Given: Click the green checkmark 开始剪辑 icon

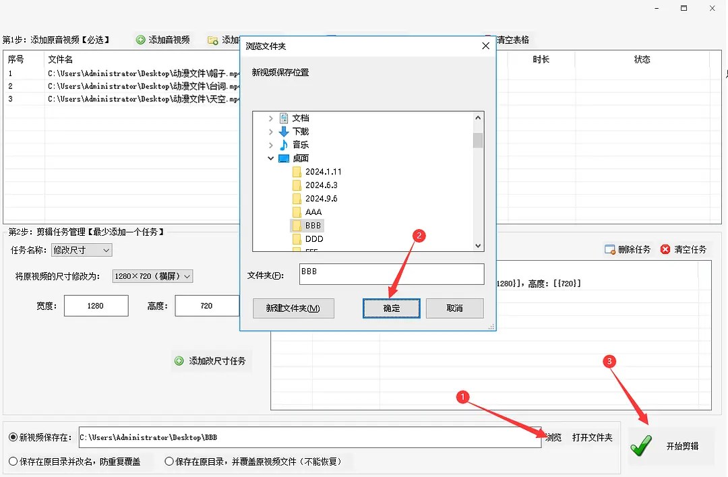Looking at the screenshot, I should (641, 445).
